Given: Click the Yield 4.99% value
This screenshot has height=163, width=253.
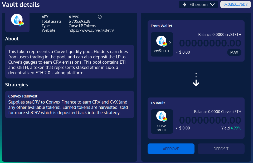Looking at the screenshot, I should click(236, 128).
